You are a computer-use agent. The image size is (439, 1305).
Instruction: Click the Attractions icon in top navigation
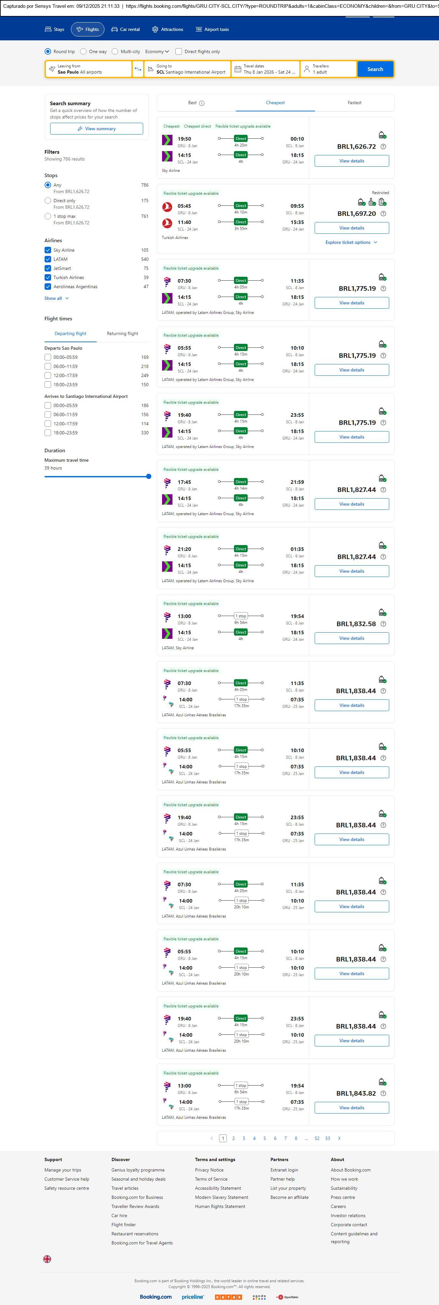[155, 29]
